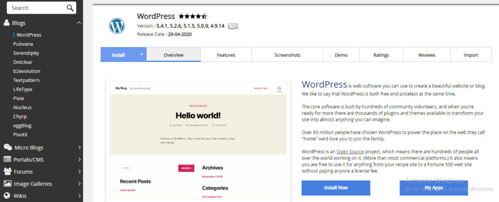This screenshot has height=202, width=499.
Task: Click the Install Now button
Action: pyautogui.click(x=336, y=188)
